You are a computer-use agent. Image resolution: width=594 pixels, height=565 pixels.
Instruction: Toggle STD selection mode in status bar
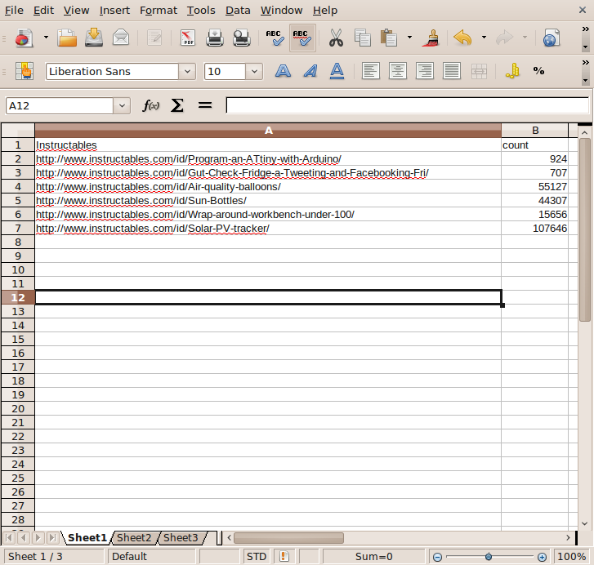pos(257,557)
